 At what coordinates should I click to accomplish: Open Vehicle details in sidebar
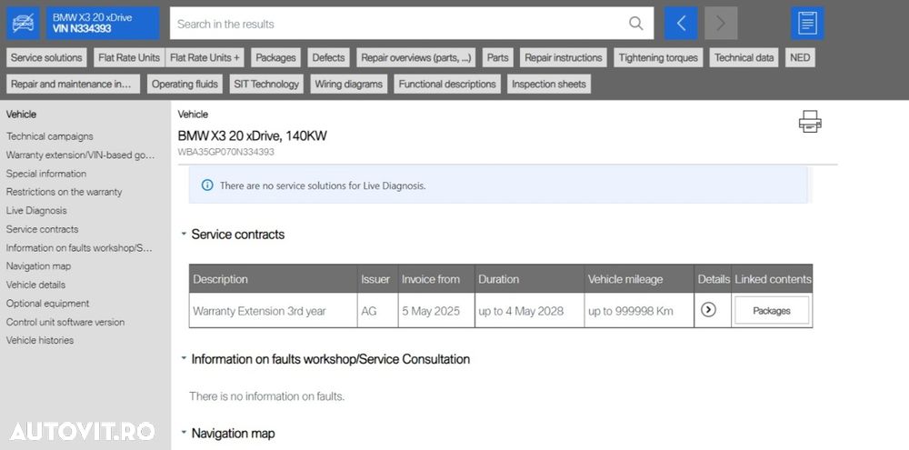coord(36,285)
